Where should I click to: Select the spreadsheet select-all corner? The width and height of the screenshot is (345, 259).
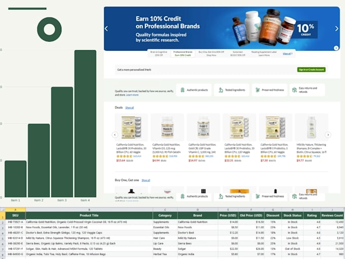click(x=3, y=210)
